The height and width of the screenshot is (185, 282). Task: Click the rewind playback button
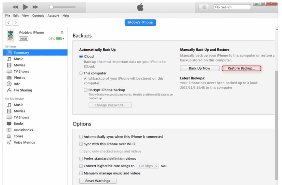pyautogui.click(x=16, y=7)
